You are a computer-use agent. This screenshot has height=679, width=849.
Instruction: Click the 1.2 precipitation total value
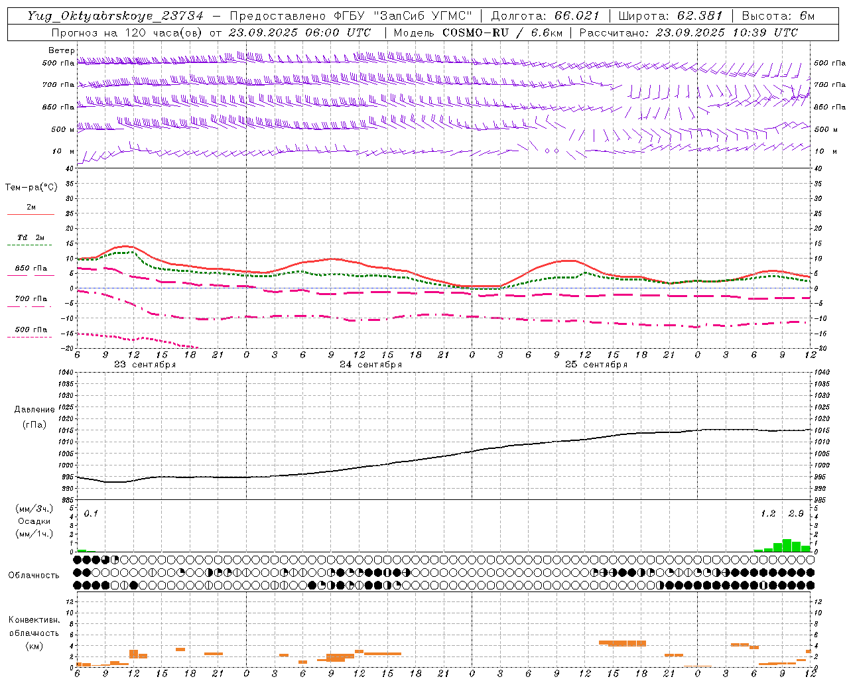coord(768,514)
